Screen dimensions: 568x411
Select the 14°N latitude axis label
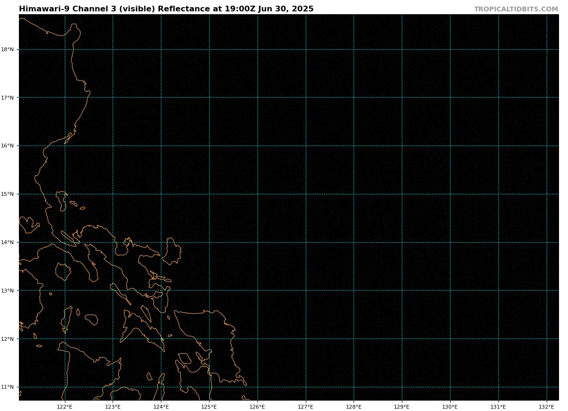click(x=8, y=243)
